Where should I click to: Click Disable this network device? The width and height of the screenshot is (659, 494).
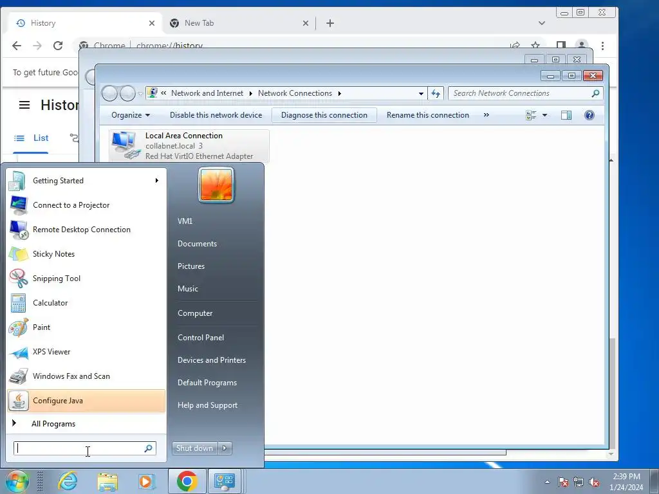pyautogui.click(x=216, y=115)
